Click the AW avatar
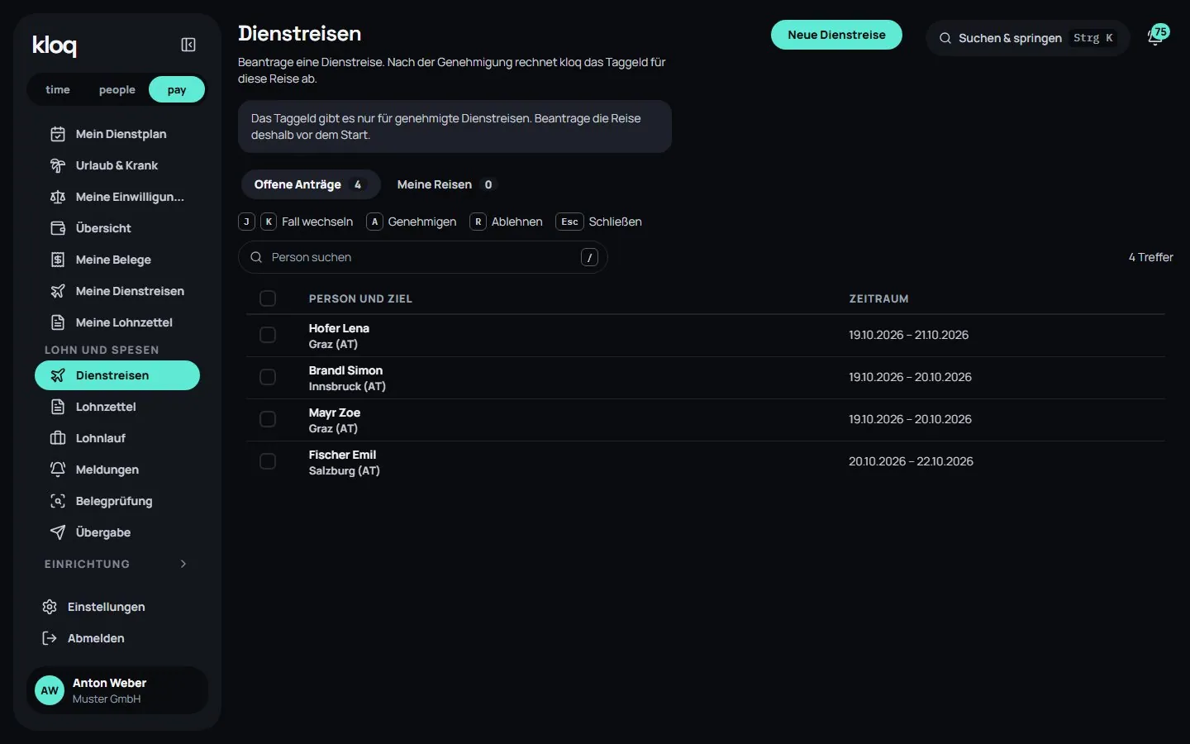Viewport: 1190px width, 744px height. click(50, 690)
